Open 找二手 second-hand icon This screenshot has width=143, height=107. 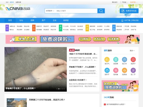[x=133, y=70]
